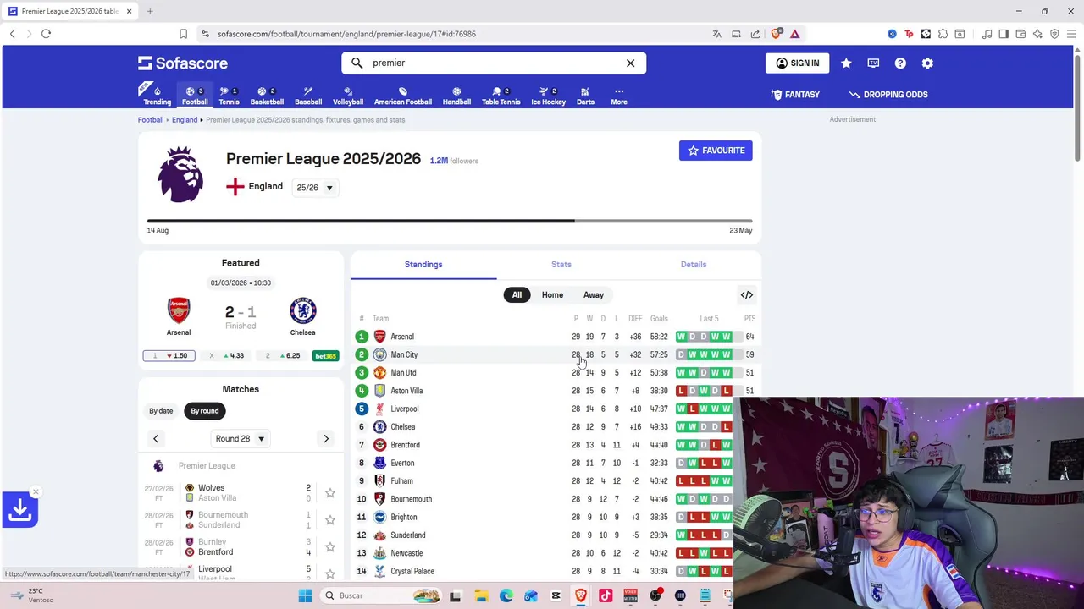Screen dimensions: 1084x609
Task: Open the favourites star icon in header
Action: pos(846,63)
